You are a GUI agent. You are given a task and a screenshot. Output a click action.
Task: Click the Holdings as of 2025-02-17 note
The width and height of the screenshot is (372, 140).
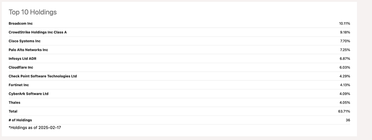(35, 127)
